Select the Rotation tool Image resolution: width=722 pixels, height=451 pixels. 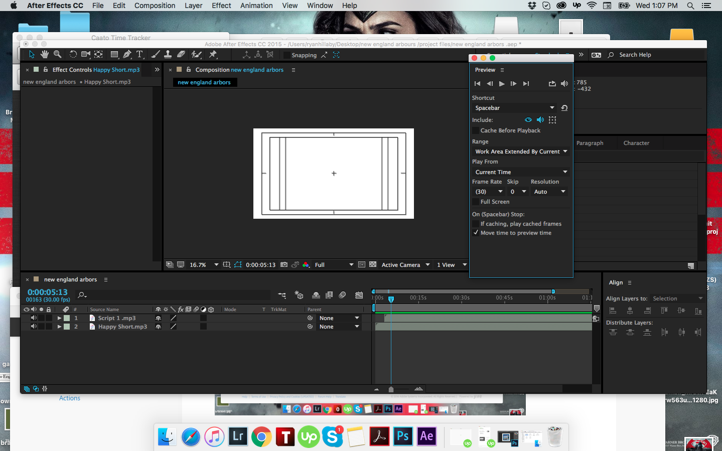tap(73, 54)
